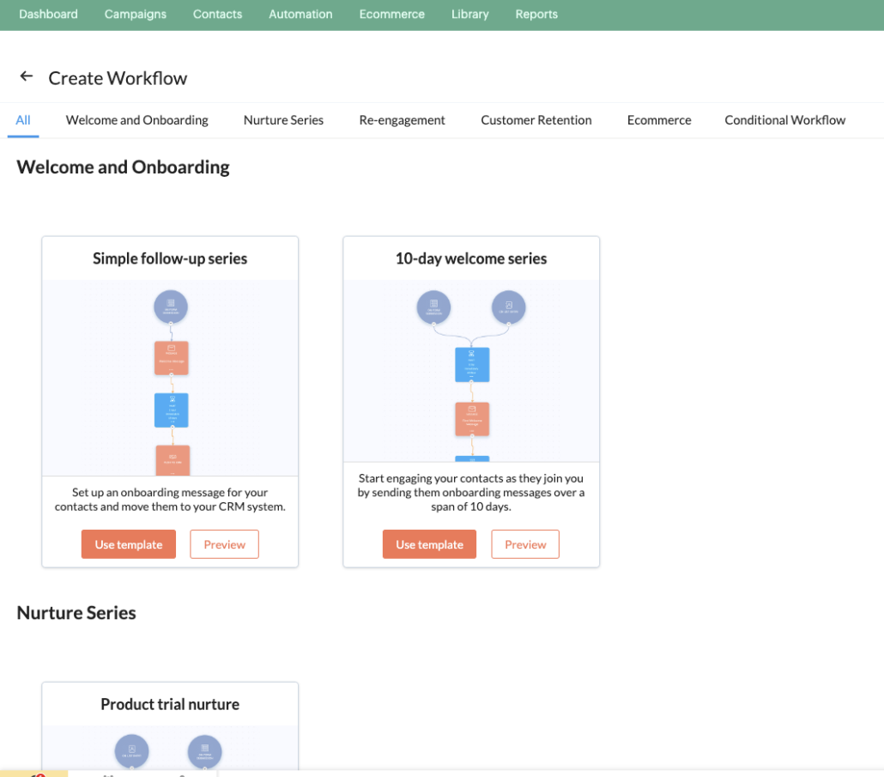Click the Product trial nurture card title
The width and height of the screenshot is (884, 777).
point(170,704)
